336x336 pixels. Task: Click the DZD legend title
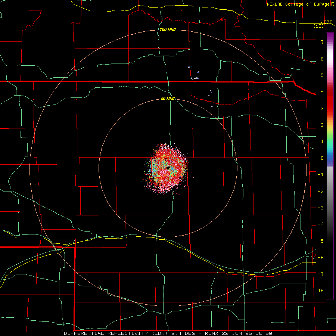pyautogui.click(x=328, y=22)
